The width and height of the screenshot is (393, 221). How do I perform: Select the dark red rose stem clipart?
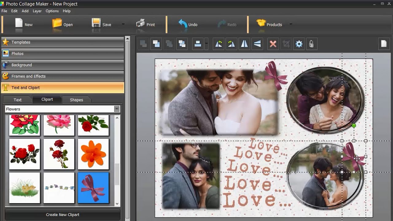click(x=59, y=154)
